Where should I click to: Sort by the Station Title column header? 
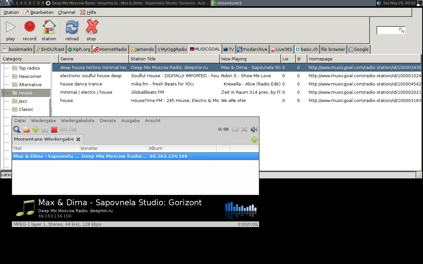174,59
